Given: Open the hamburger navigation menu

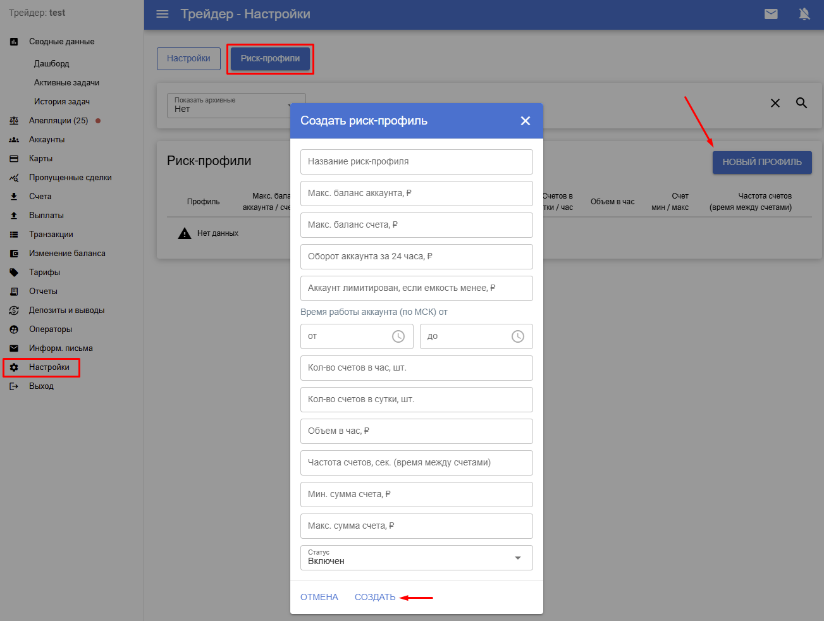Looking at the screenshot, I should (163, 14).
